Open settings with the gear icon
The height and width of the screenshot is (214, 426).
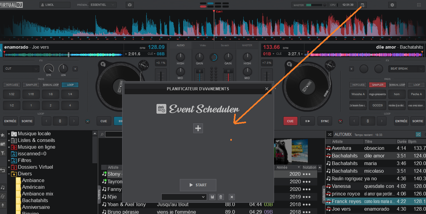(x=392, y=5)
